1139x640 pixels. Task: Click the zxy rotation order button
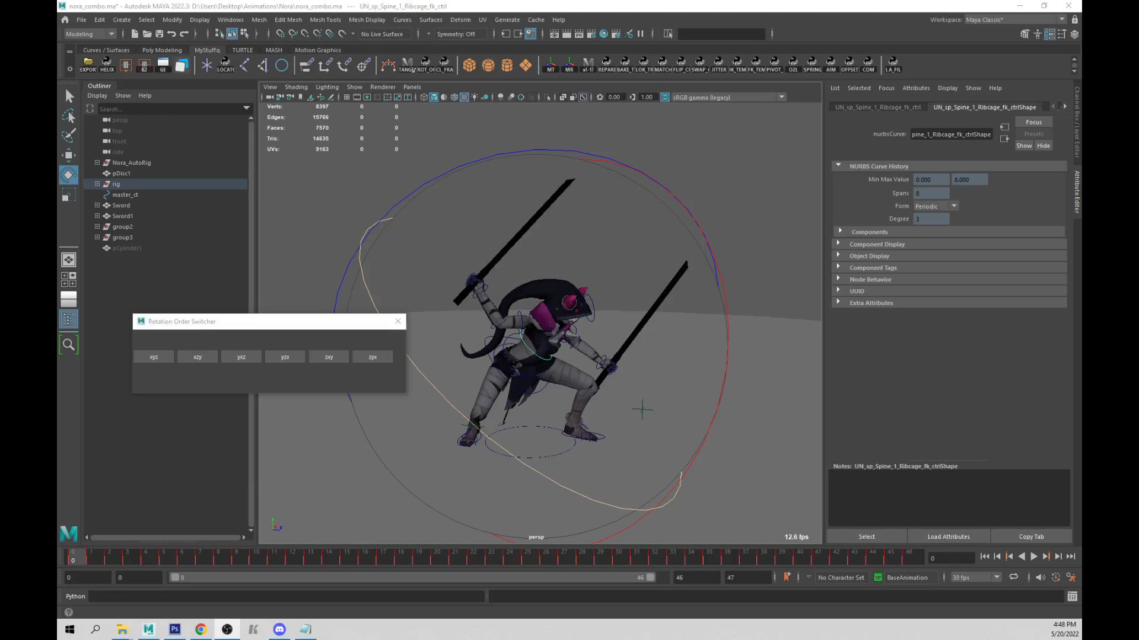point(329,357)
